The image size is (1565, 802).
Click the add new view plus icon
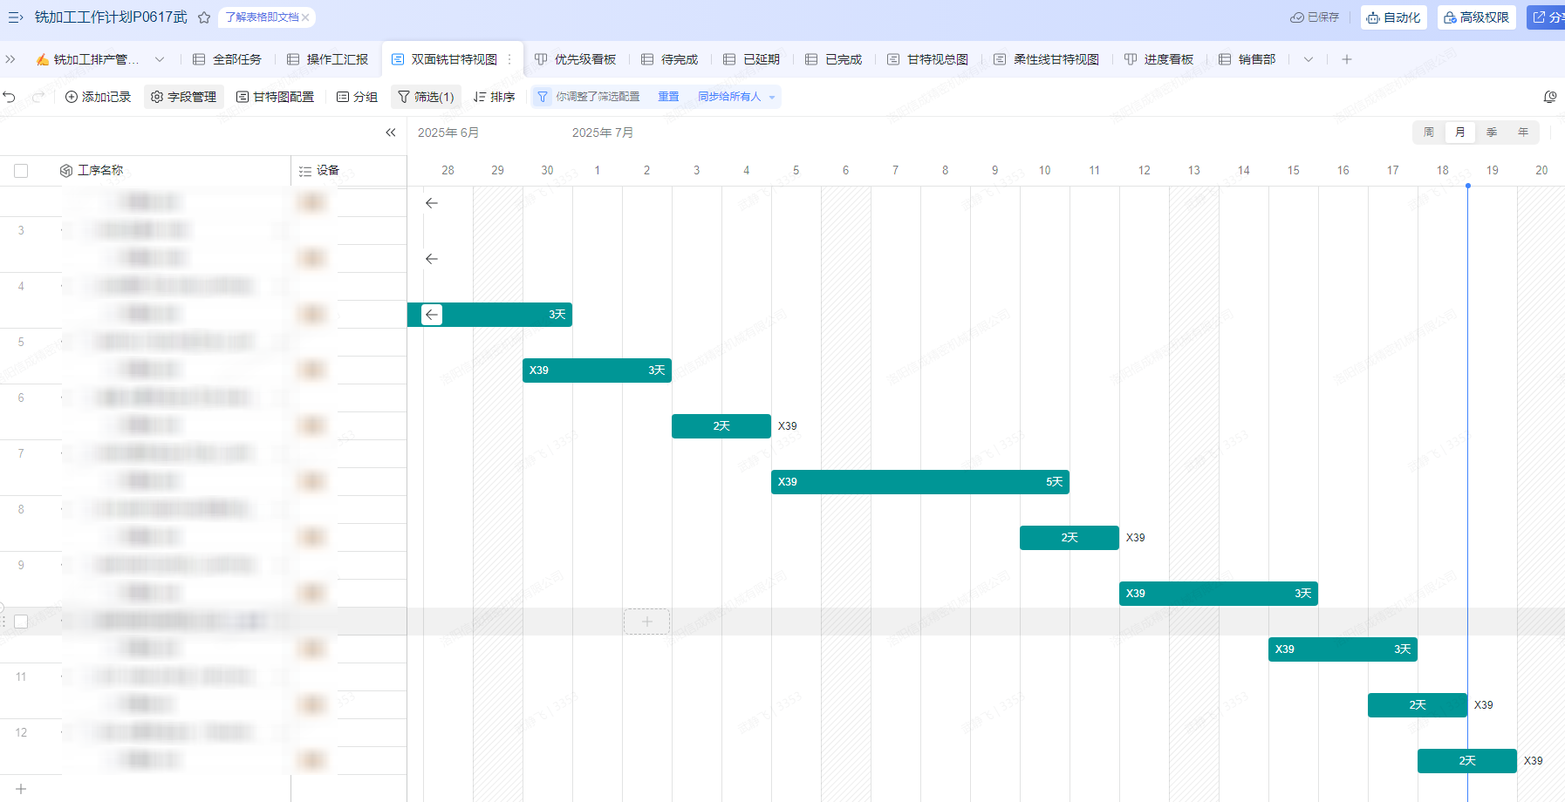click(x=1347, y=59)
